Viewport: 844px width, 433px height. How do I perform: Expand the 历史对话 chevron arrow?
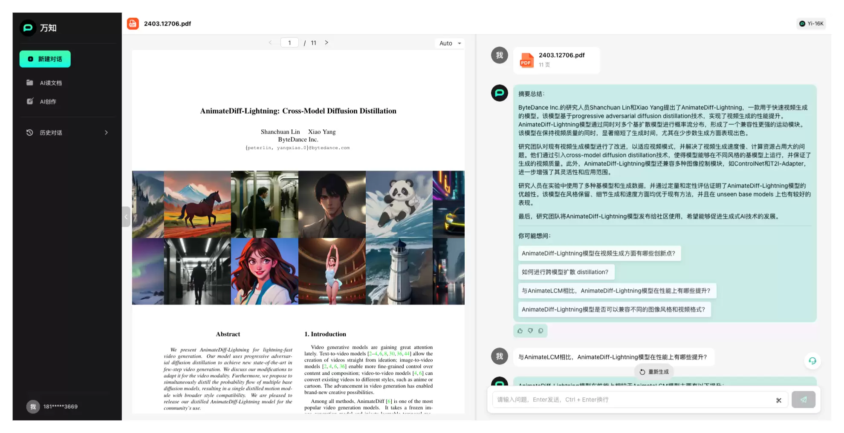106,133
